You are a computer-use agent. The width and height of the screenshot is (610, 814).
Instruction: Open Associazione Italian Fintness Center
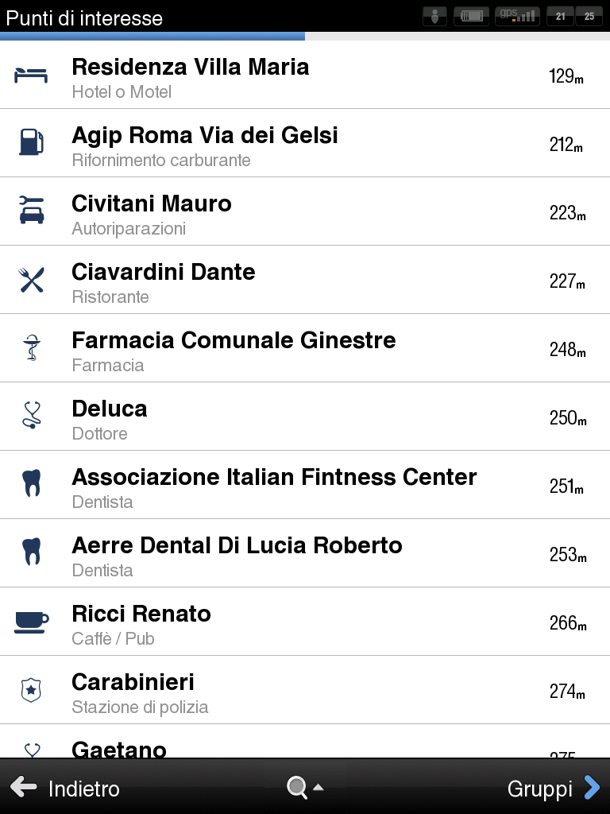(x=305, y=485)
